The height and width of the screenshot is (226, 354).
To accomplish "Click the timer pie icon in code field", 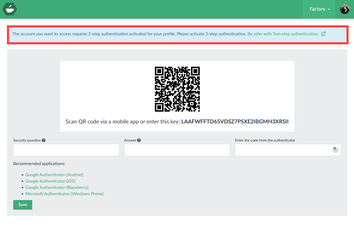I will coord(336,150).
